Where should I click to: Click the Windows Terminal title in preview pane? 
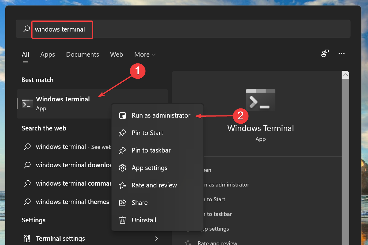pos(260,128)
